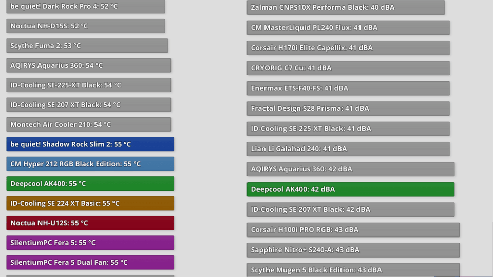Click the Sapphire Nitro+ S240-A: 43 dBA bar

pos(353,250)
